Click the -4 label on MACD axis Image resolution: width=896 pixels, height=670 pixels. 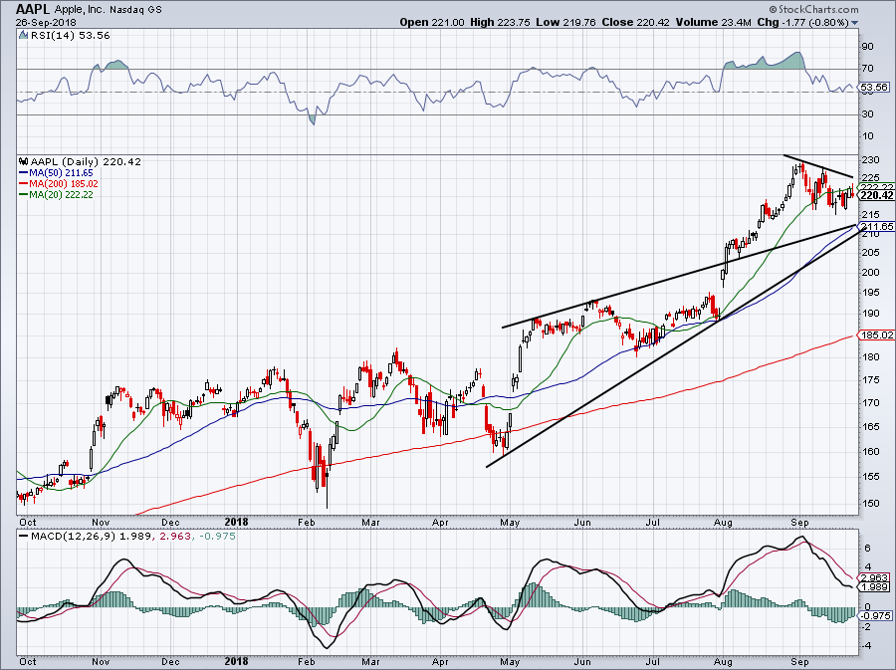coord(866,646)
